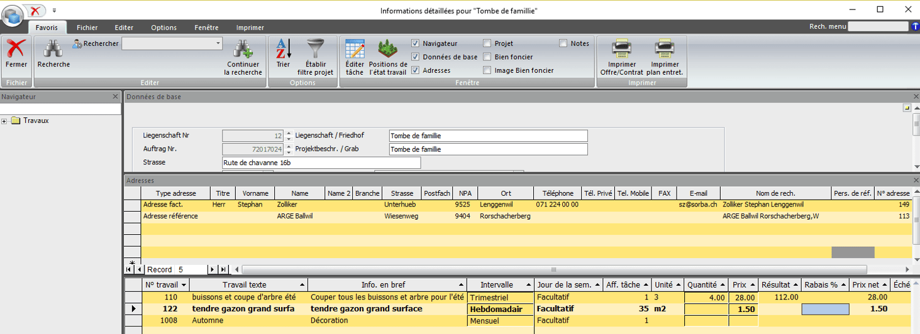Click the Nom de rech. column header
Viewport: 920px width, 334px height.
(x=775, y=193)
